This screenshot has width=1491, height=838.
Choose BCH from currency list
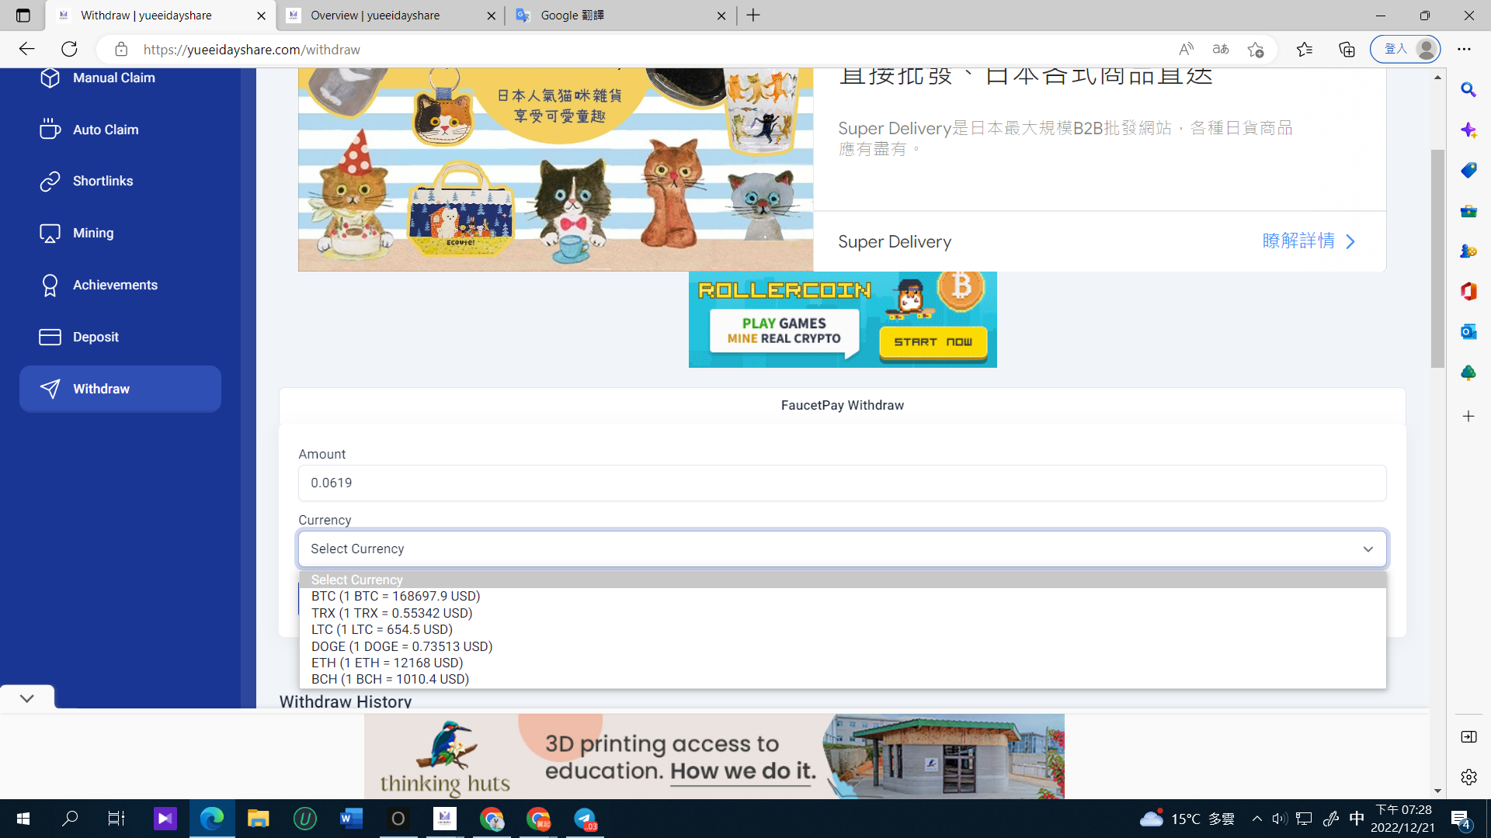pos(843,679)
